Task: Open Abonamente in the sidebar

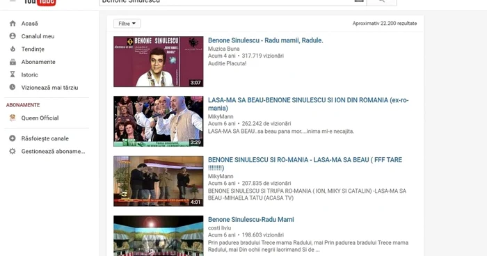Action: click(x=38, y=62)
